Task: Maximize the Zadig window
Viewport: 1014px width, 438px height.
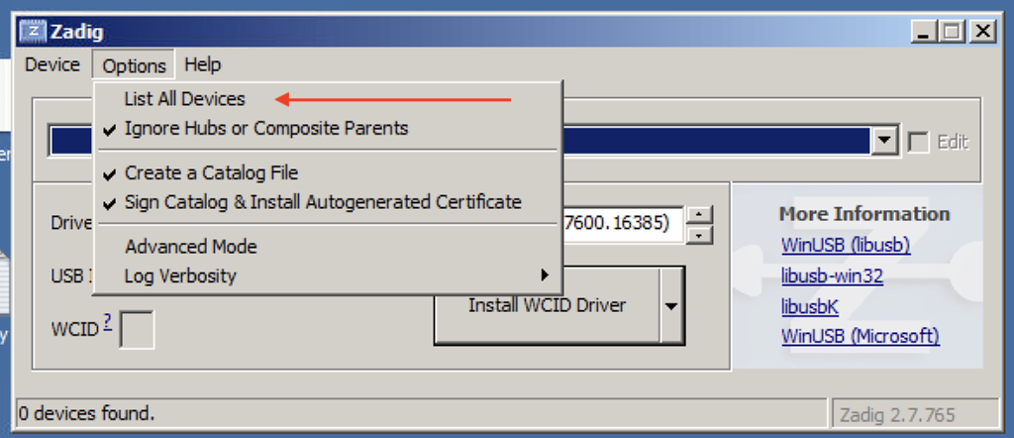Action: pyautogui.click(x=952, y=31)
